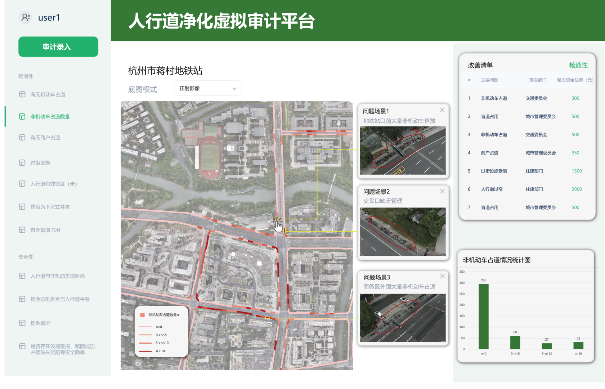This screenshot has width=605, height=389.
Task: Click icon next to 有无盲道占用
Action: pos(22,230)
